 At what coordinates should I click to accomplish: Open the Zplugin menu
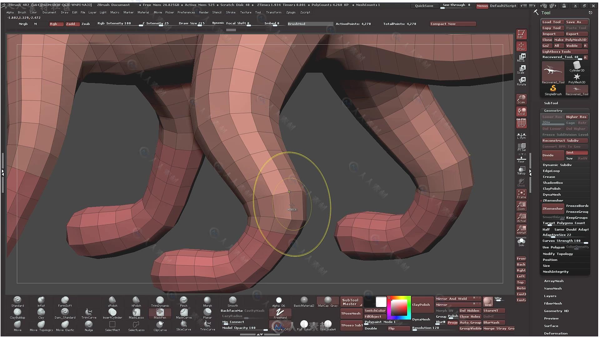pyautogui.click(x=291, y=12)
